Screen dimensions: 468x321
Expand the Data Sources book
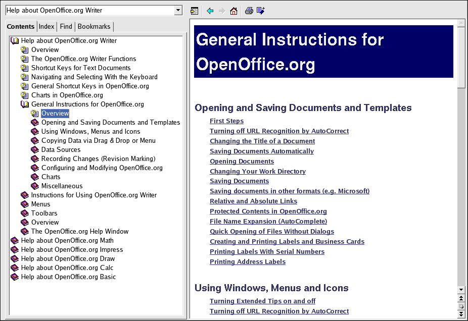(x=35, y=150)
